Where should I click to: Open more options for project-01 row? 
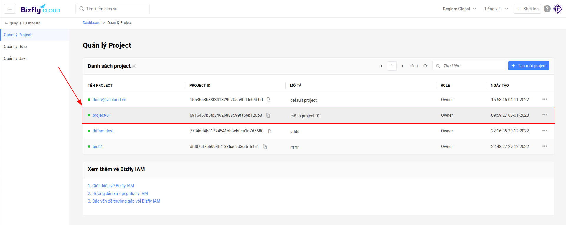[x=544, y=115]
